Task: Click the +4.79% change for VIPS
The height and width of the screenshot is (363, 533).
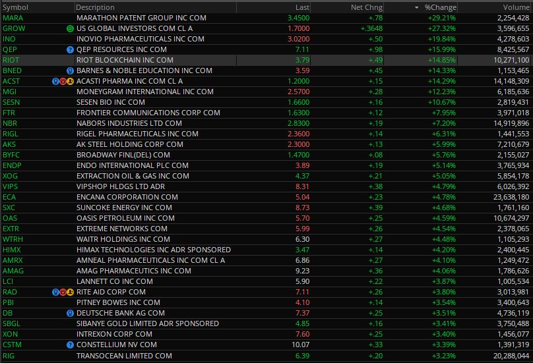Action: pos(444,186)
